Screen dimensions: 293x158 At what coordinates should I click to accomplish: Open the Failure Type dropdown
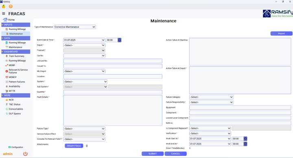84,129
